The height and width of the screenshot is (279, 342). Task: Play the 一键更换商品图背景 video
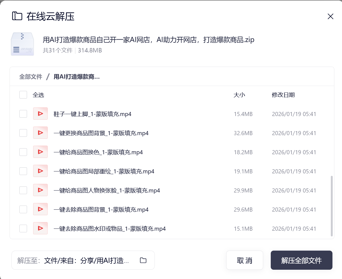(40, 133)
